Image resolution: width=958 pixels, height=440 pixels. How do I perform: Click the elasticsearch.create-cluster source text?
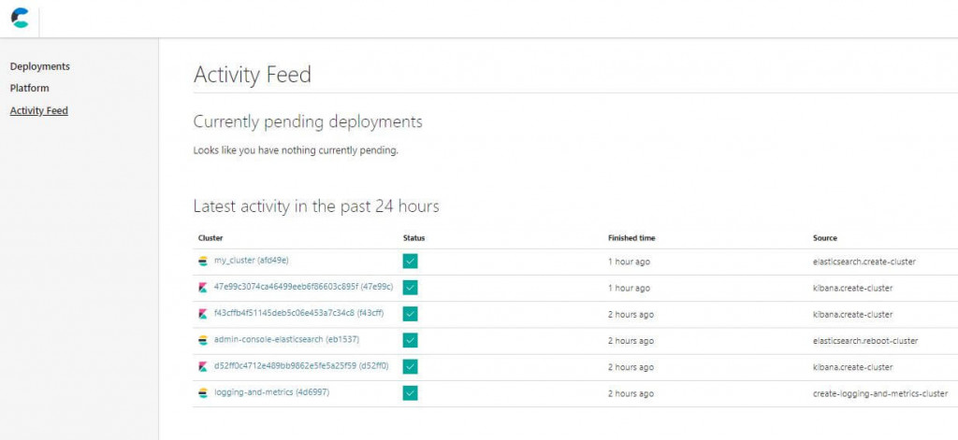[x=864, y=262]
